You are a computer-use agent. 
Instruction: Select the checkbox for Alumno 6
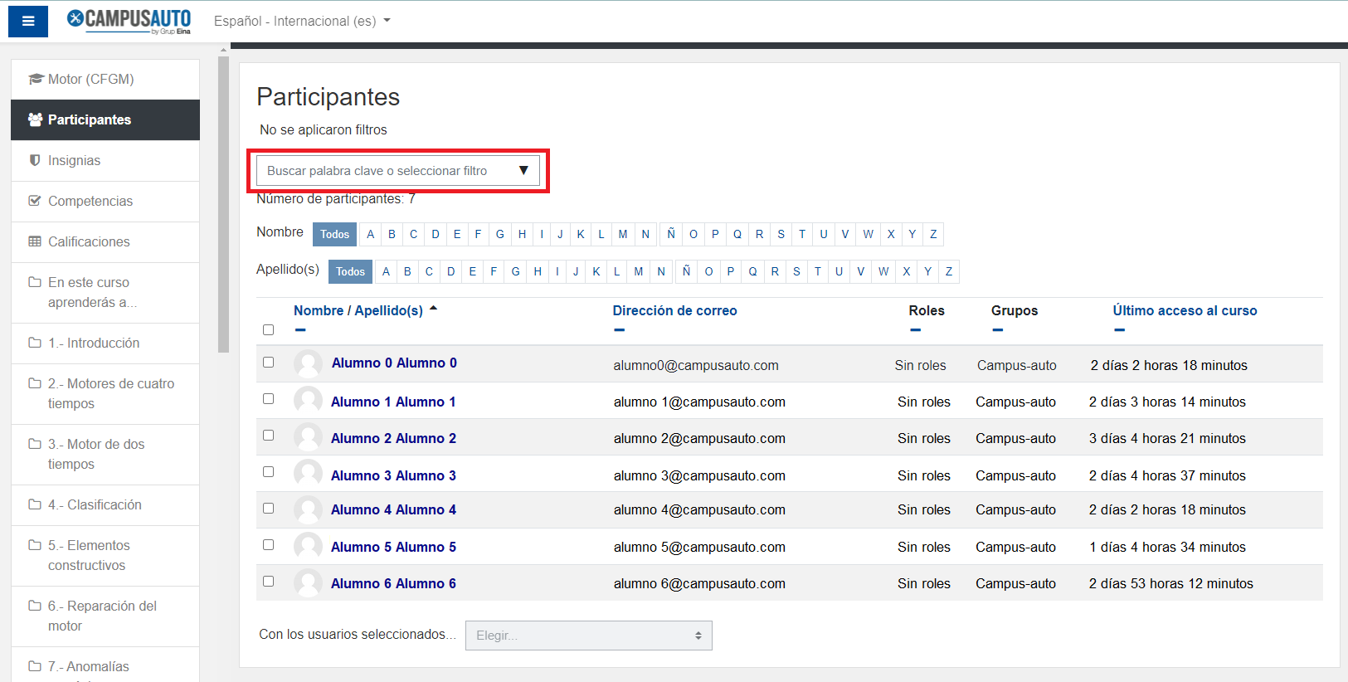(268, 582)
